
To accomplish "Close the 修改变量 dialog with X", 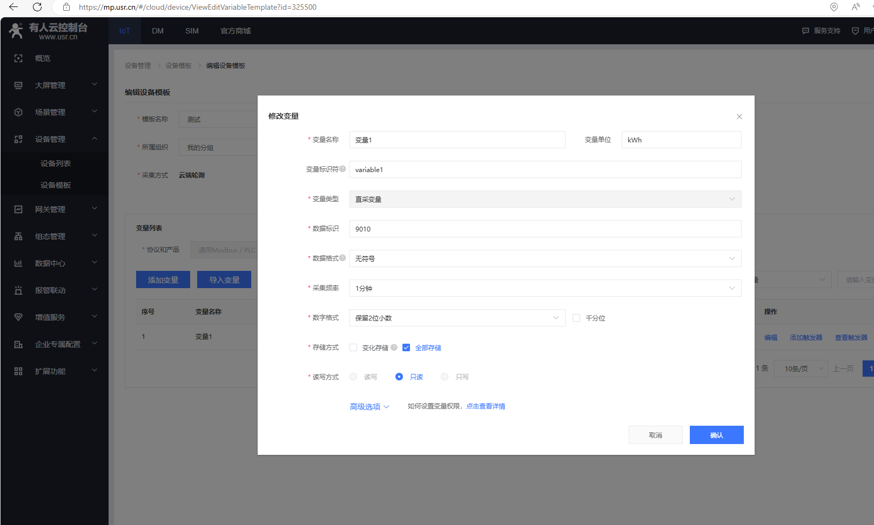I will tap(739, 117).
